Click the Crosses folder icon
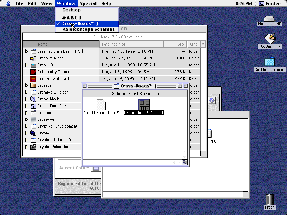 click(x=33, y=113)
